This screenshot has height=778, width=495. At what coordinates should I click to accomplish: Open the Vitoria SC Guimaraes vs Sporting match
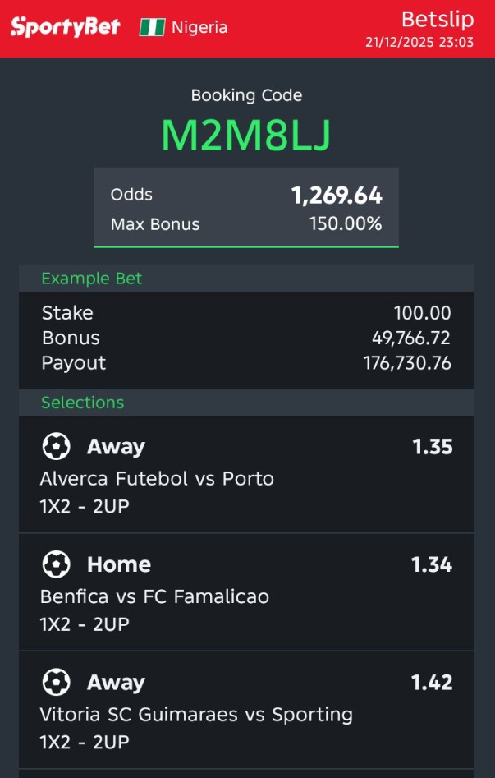pos(196,715)
